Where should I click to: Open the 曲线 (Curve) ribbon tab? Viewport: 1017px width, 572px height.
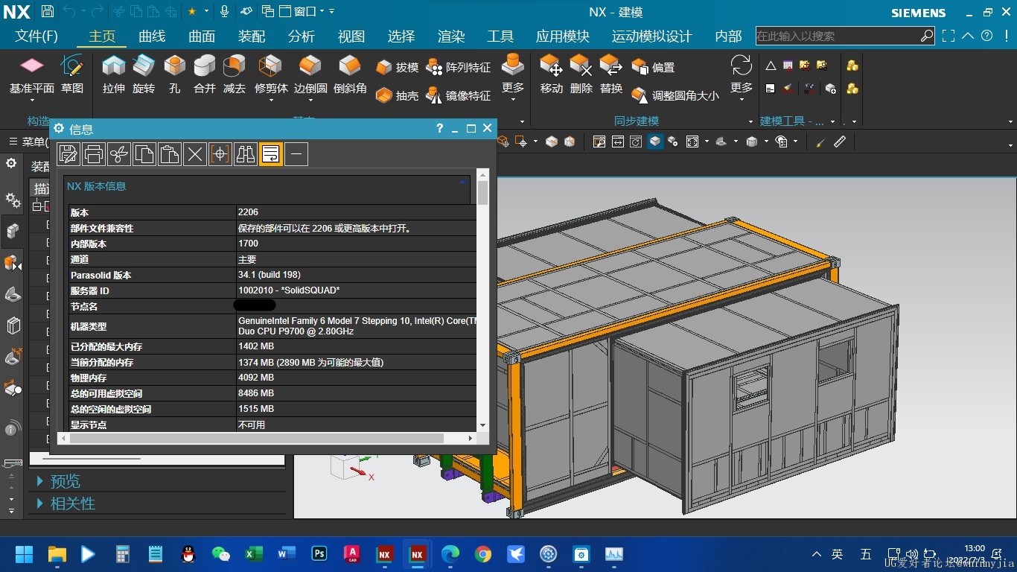point(152,36)
